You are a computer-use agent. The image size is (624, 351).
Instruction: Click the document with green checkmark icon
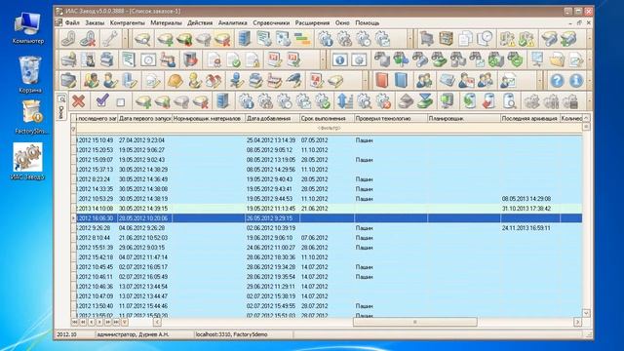coord(233,59)
